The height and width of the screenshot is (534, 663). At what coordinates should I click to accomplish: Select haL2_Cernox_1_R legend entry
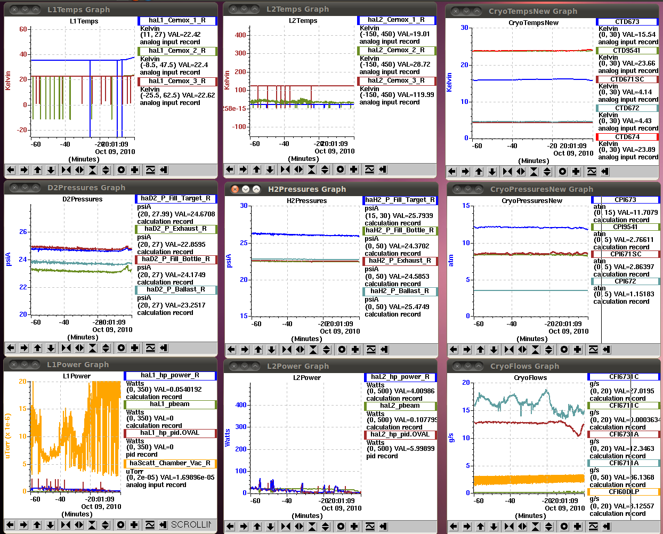397,20
